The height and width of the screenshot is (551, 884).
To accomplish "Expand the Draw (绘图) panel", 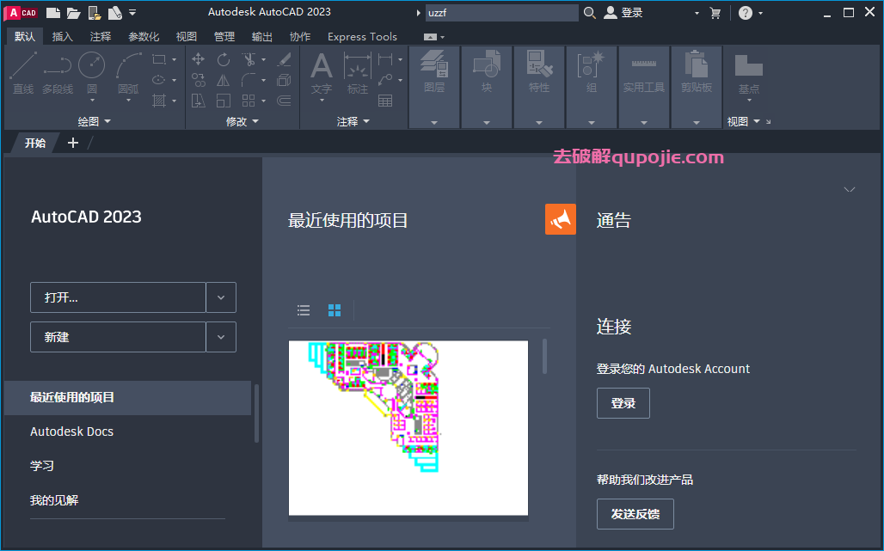I will pyautogui.click(x=94, y=121).
